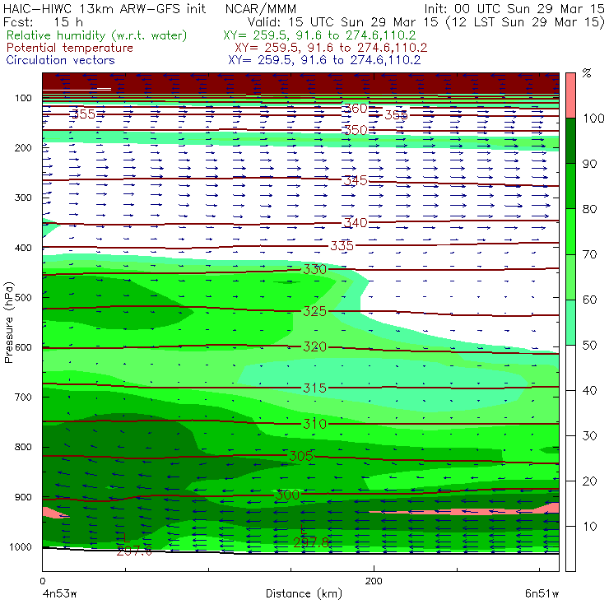Image resolution: width=609 pixels, height=609 pixels.
Task: Click the '0' distance axis label
Action: tap(42, 581)
